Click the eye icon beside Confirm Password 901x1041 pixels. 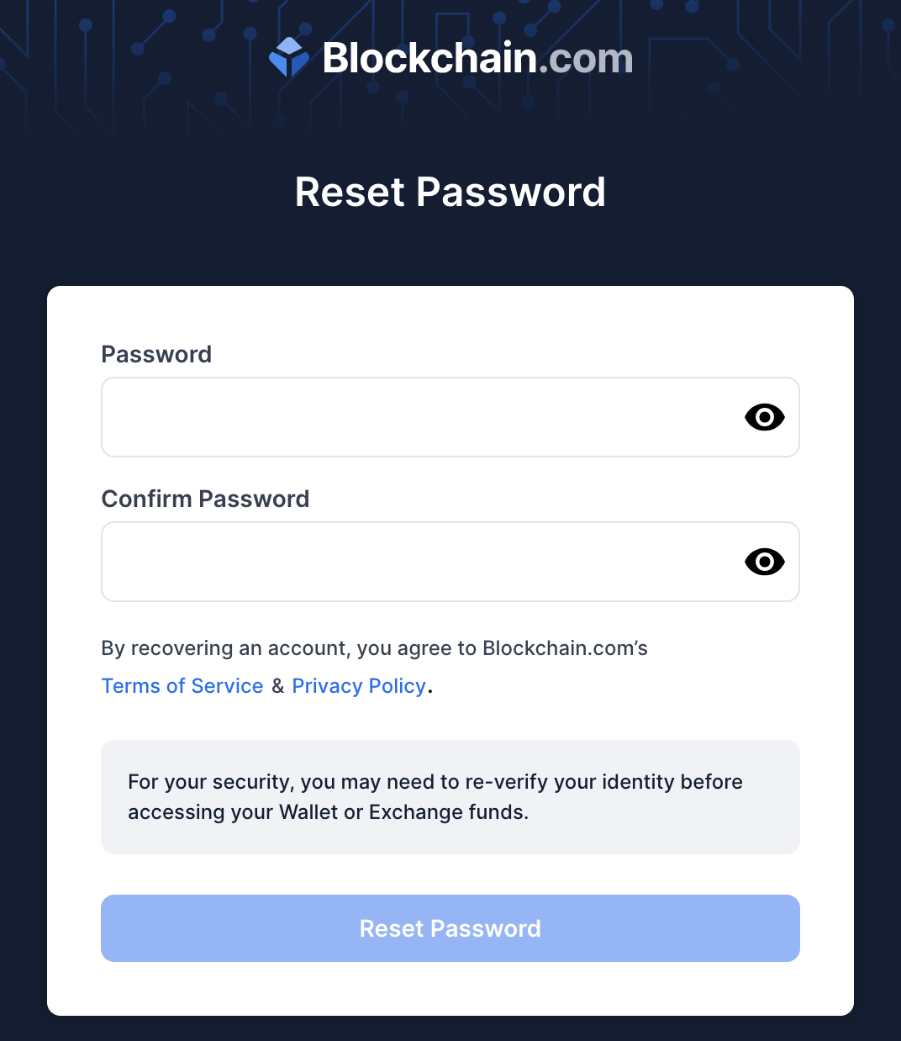tap(764, 562)
